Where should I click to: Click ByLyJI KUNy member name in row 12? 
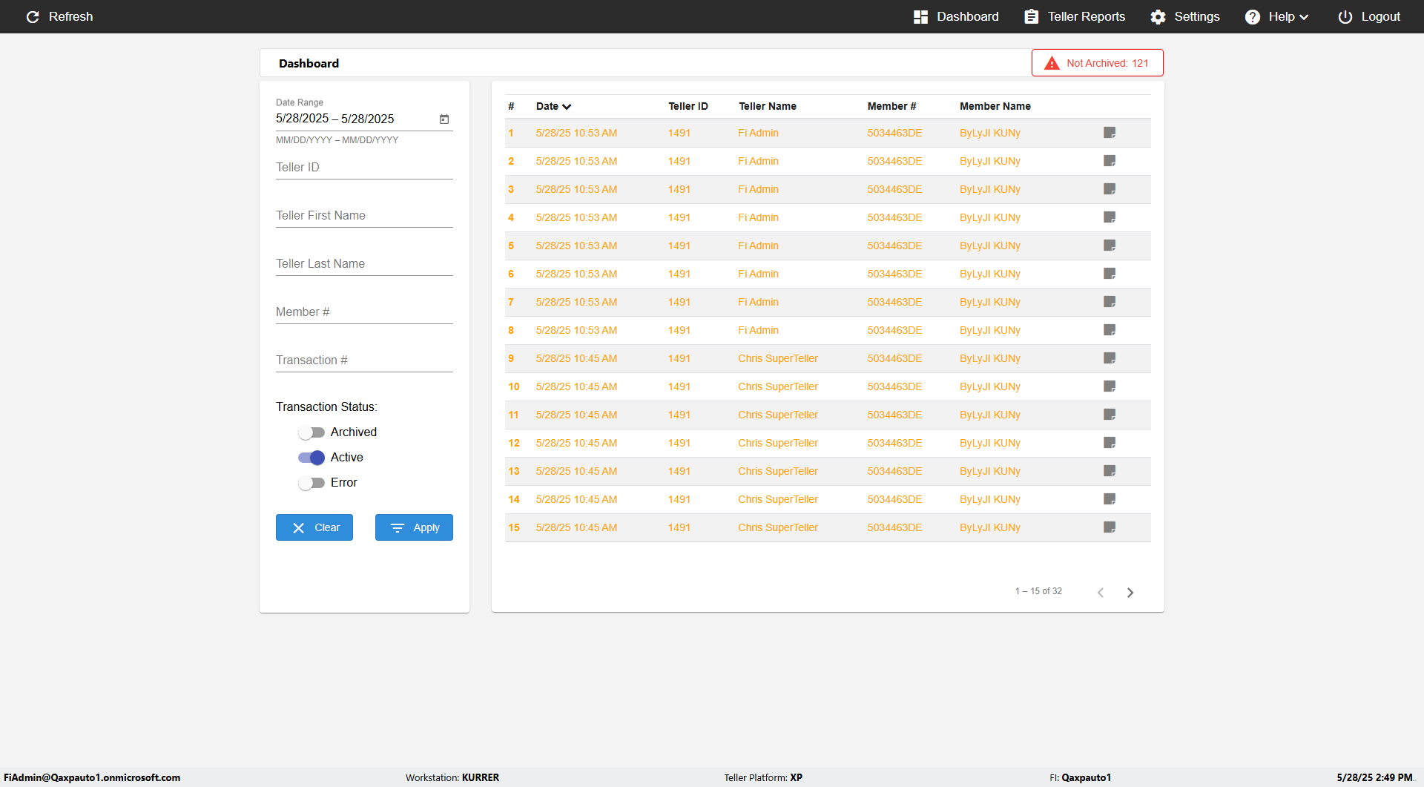point(990,443)
